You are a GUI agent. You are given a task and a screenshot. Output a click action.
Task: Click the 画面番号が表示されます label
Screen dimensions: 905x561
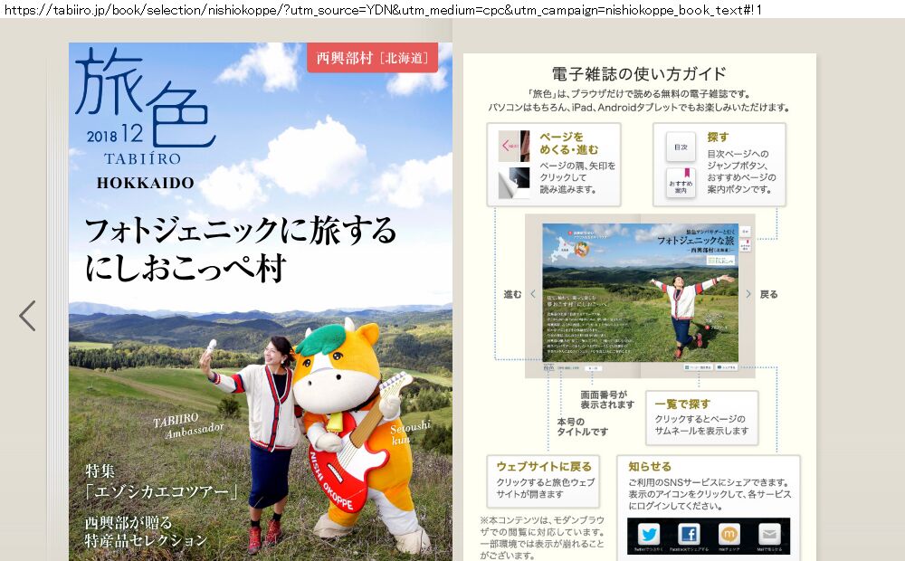tap(607, 399)
